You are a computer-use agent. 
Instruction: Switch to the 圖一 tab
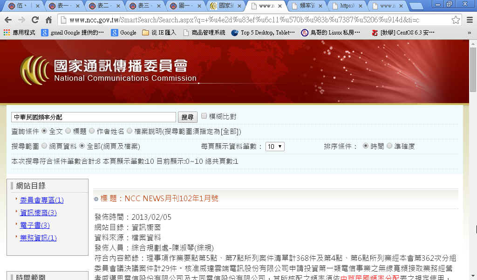(184, 6)
